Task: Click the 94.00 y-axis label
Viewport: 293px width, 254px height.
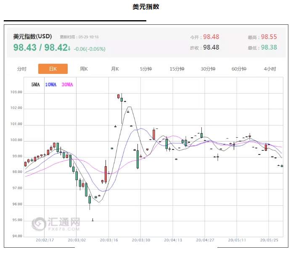Action: [17, 236]
